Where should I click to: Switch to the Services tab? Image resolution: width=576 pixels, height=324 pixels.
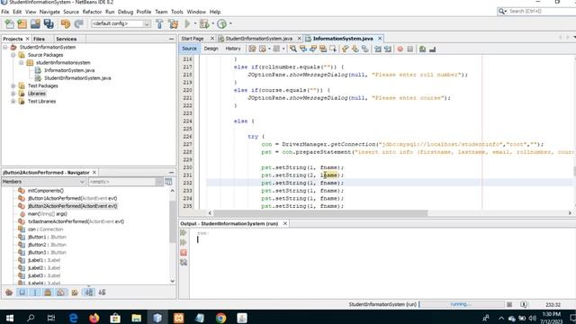coord(66,39)
